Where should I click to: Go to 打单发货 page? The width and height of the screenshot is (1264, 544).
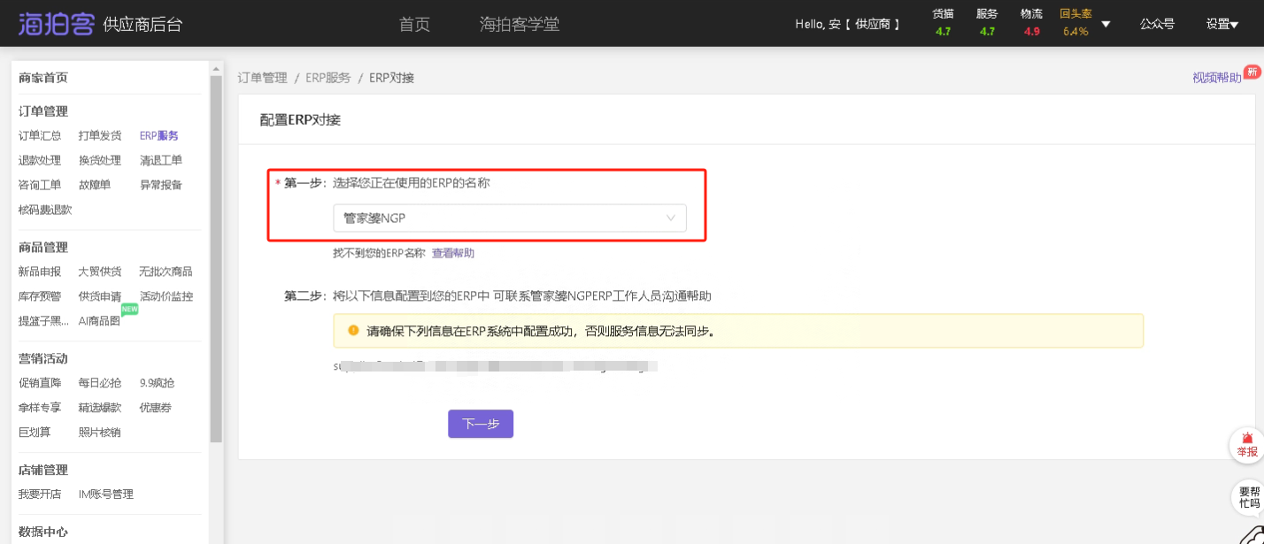[x=100, y=135]
